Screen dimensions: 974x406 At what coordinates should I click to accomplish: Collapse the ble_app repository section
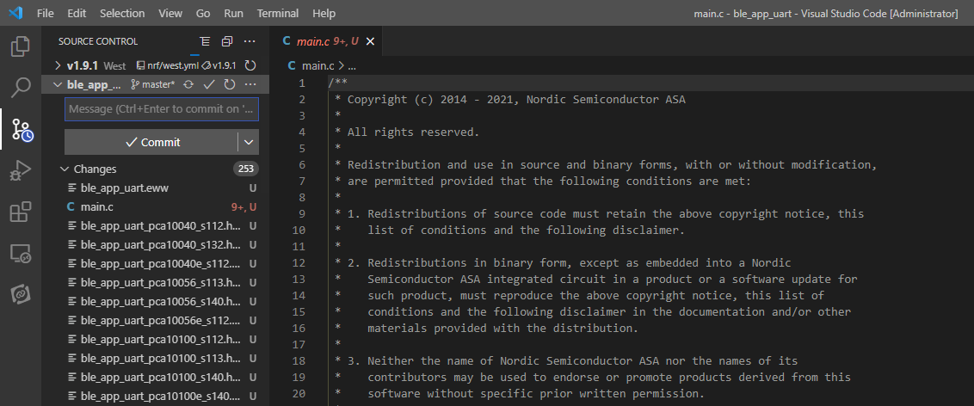click(58, 84)
